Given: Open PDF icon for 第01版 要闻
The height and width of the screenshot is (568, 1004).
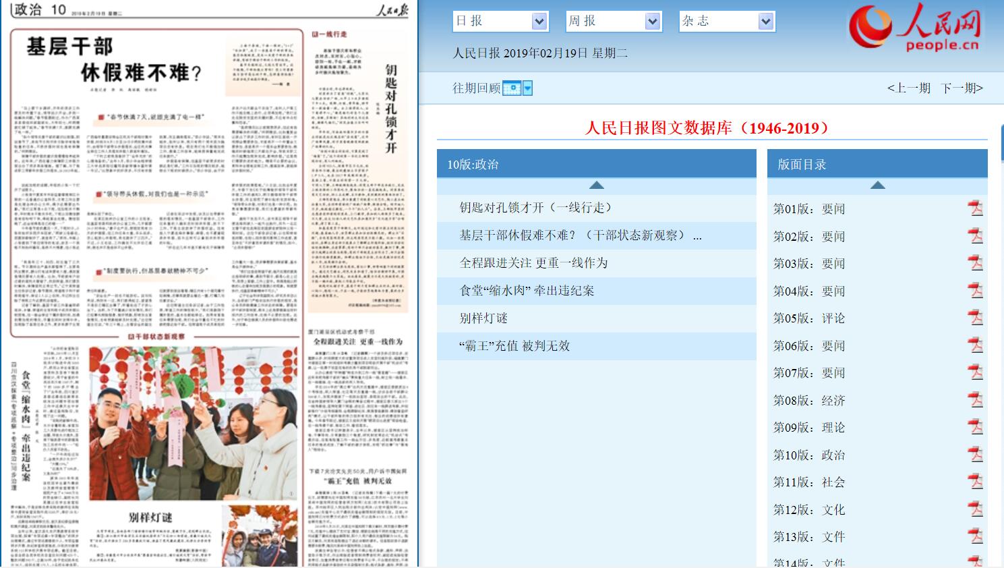Looking at the screenshot, I should coord(975,208).
